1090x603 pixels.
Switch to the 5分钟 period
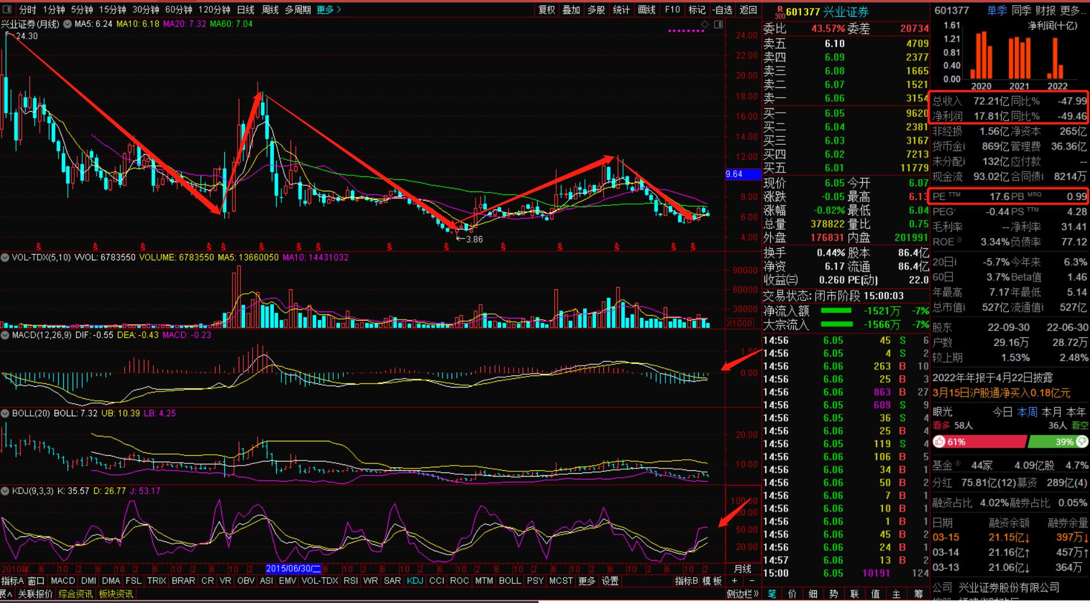[x=82, y=10]
